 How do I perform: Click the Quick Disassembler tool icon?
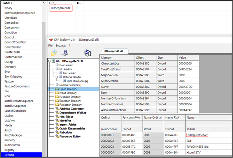pos(57,128)
